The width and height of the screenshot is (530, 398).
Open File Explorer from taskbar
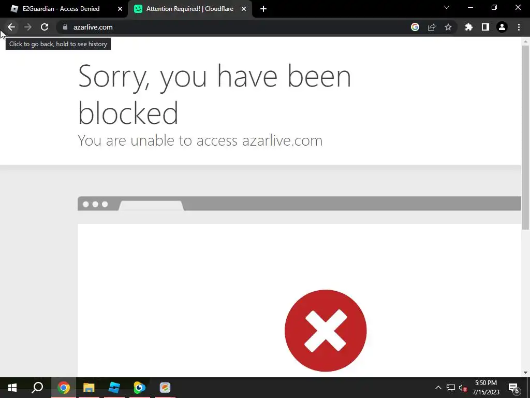(89, 388)
